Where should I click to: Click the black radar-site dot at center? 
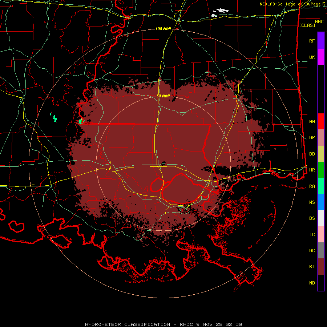163,163
